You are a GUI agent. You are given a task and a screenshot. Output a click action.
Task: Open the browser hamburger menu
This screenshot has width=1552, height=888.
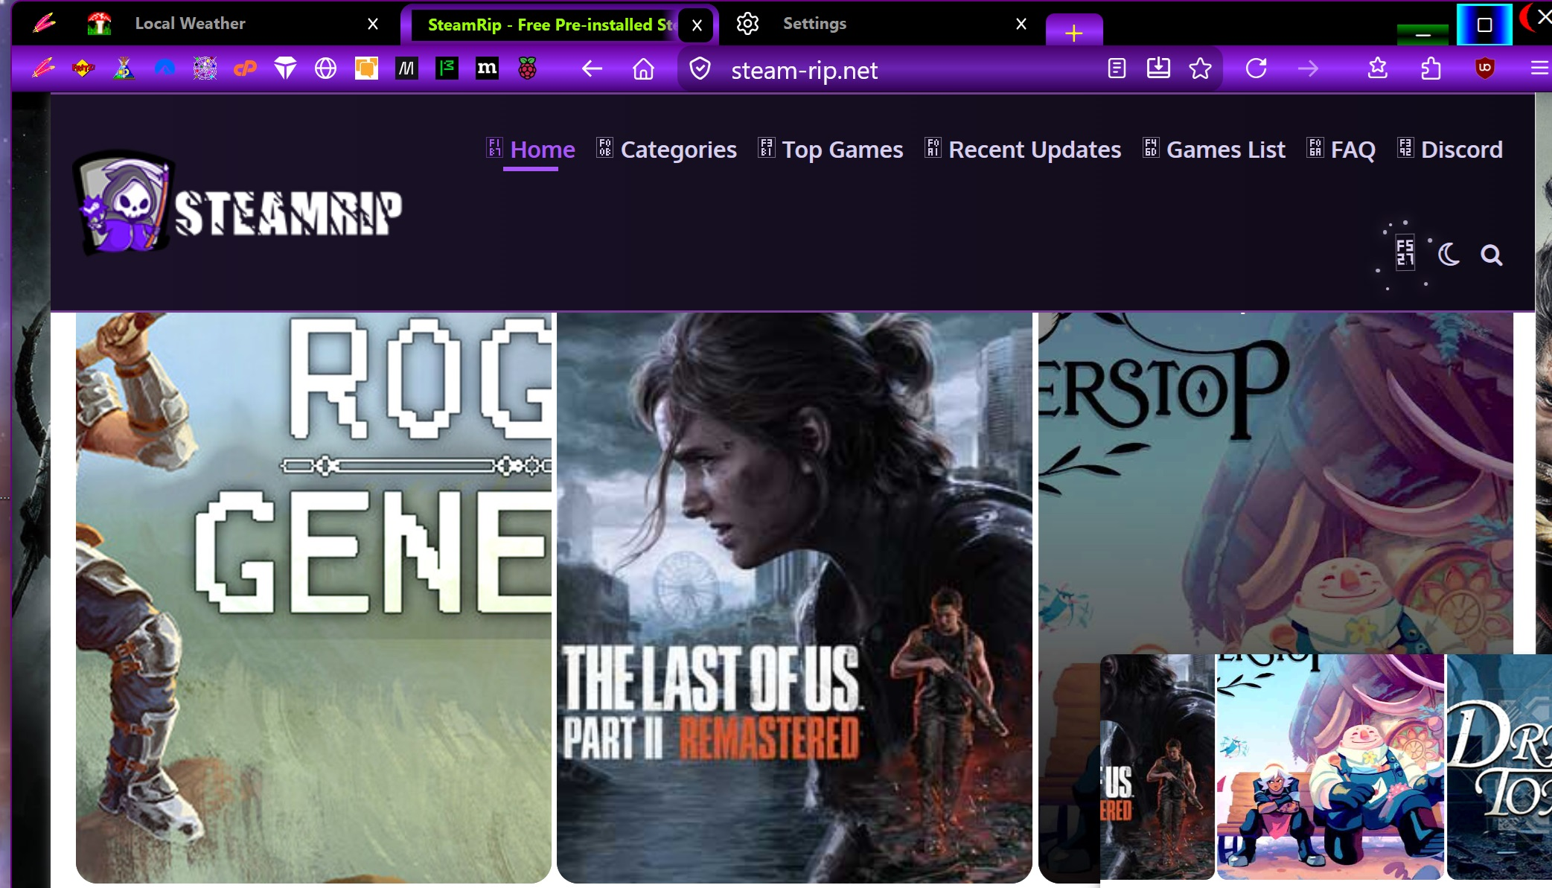click(x=1539, y=68)
